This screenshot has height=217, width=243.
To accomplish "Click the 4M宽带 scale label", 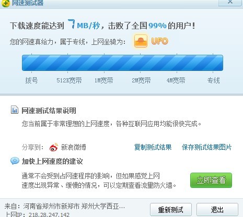I will pyautogui.click(x=176, y=80).
